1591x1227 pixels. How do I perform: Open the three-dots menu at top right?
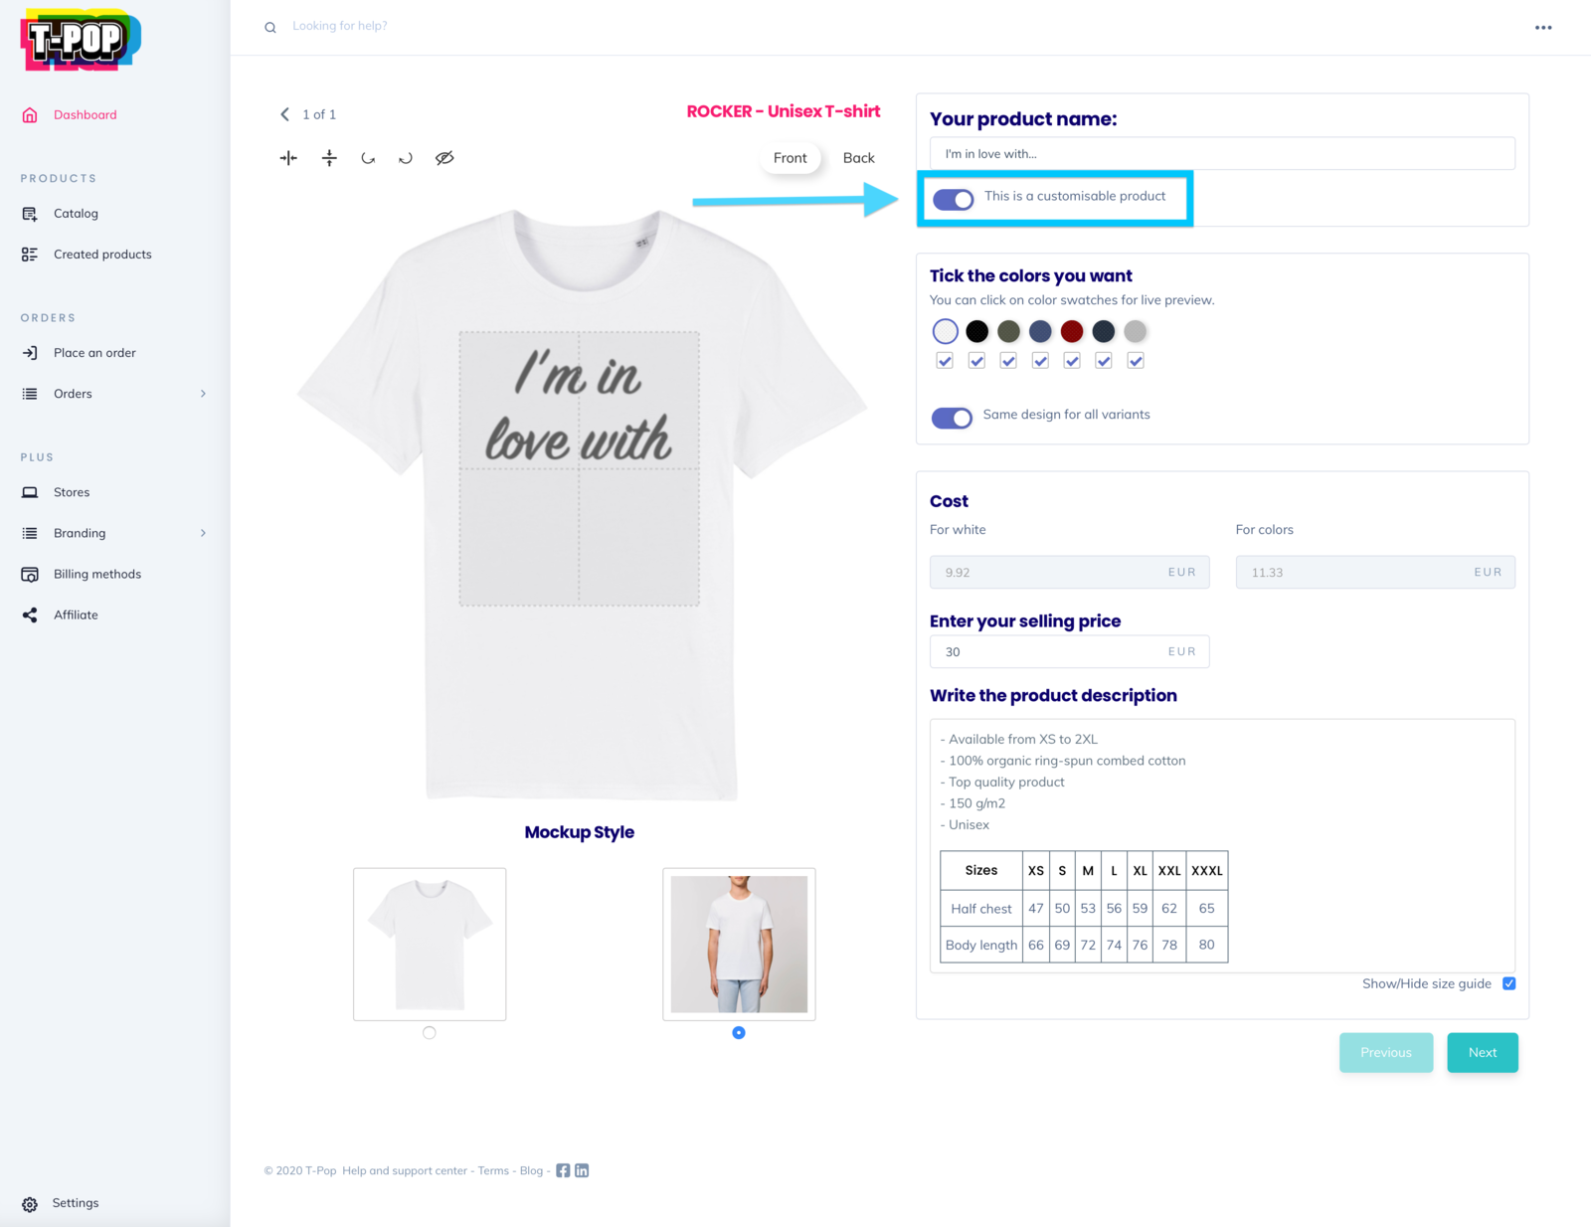[1543, 28]
